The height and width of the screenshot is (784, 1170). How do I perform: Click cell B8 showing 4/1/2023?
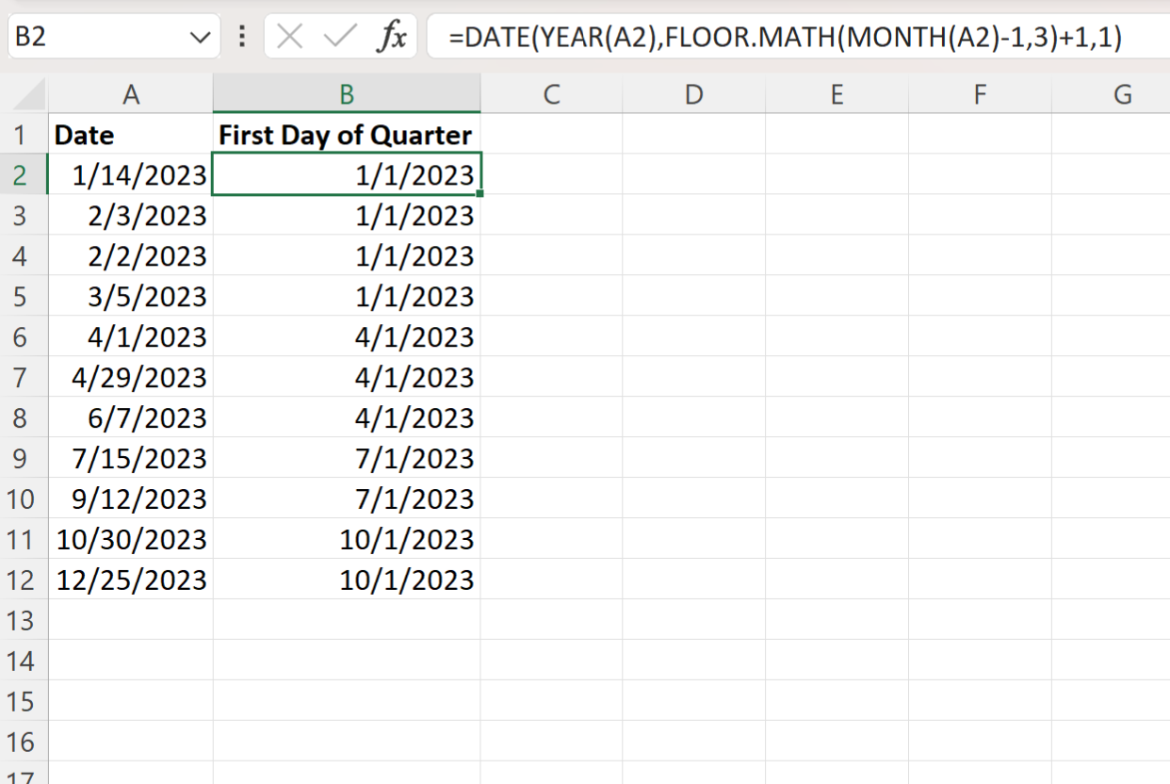pyautogui.click(x=347, y=418)
